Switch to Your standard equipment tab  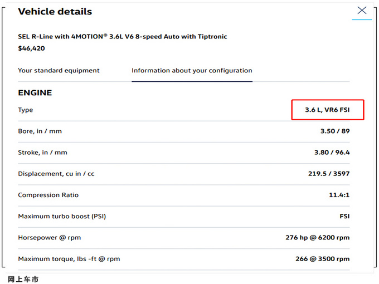(59, 71)
